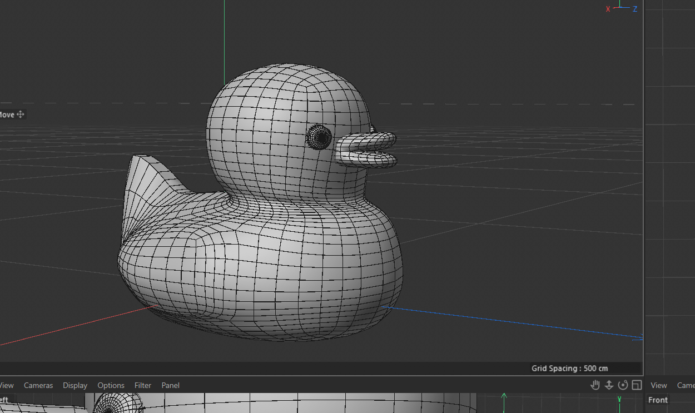Screen dimensions: 695x413
Task: Select the duck's eye in the viewport
Action: (319, 136)
